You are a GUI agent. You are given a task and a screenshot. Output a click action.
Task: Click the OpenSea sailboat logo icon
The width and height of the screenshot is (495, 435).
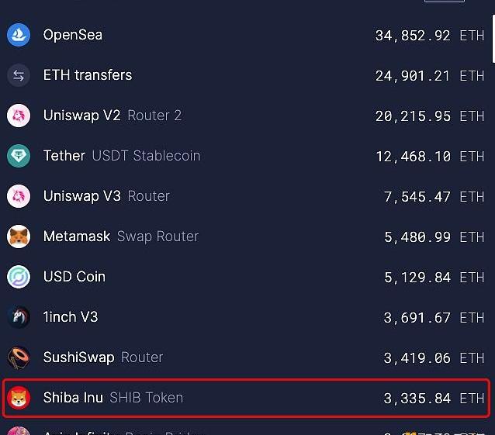[19, 35]
